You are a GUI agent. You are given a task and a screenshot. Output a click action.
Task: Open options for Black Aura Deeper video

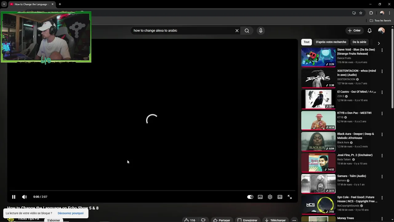382,134
